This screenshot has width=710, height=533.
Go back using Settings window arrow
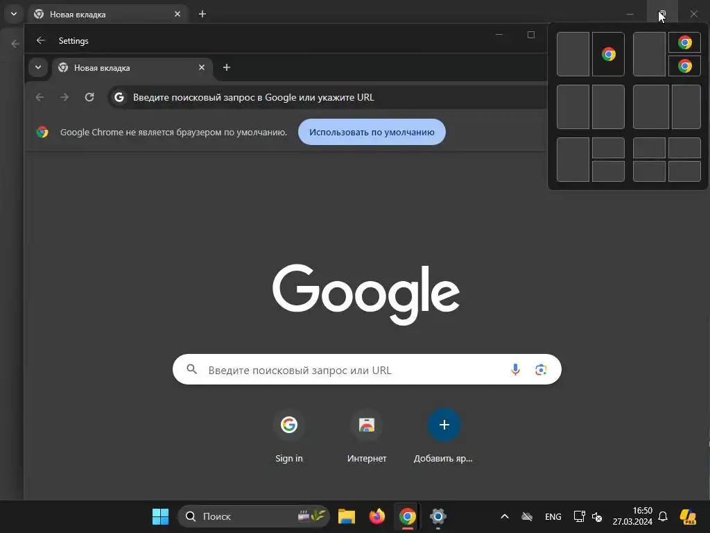pyautogui.click(x=41, y=40)
